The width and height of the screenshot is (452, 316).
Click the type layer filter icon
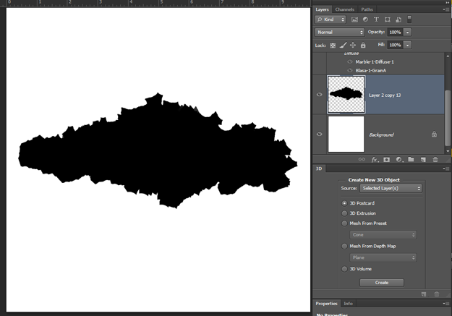tap(376, 20)
